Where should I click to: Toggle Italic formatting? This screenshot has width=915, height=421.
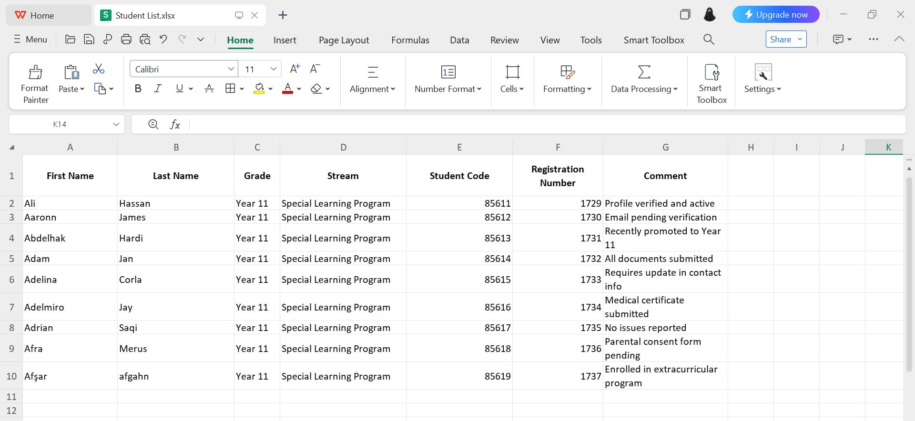158,89
